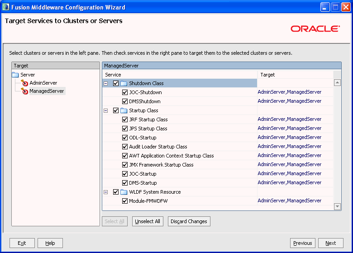Uncheck WLDF System Resource checkbox
Image resolution: width=353 pixels, height=253 pixels.
coord(116,192)
